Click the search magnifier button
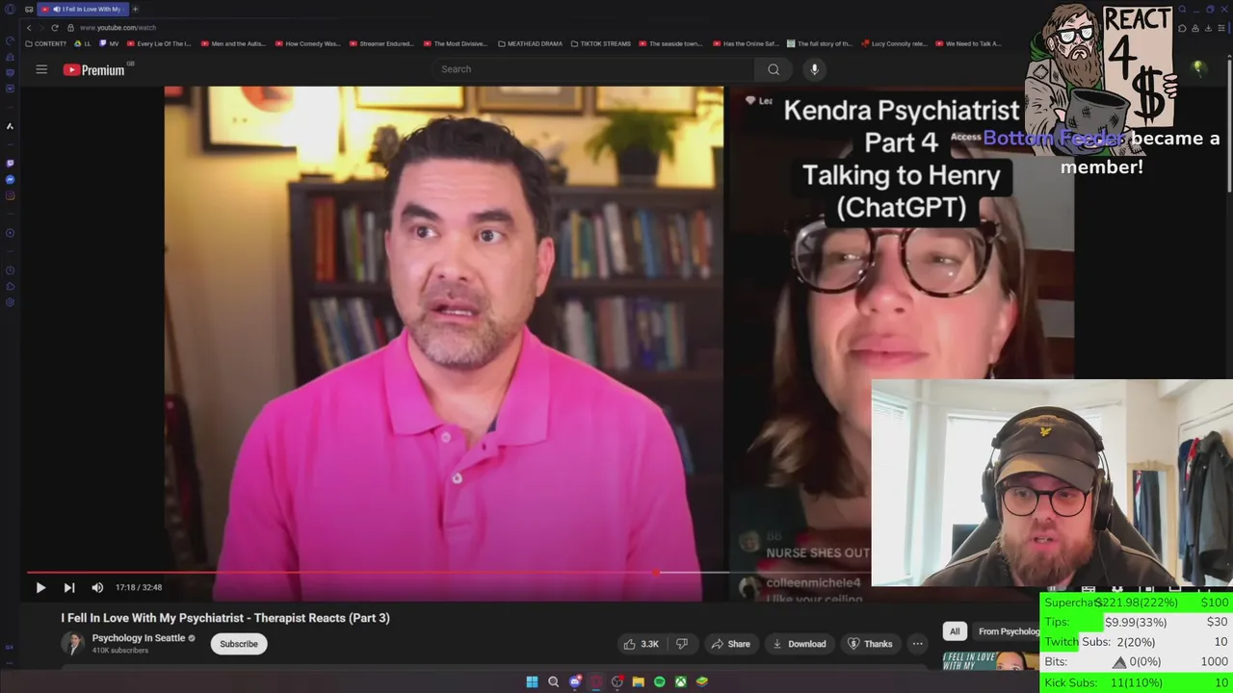The width and height of the screenshot is (1233, 693). (774, 69)
